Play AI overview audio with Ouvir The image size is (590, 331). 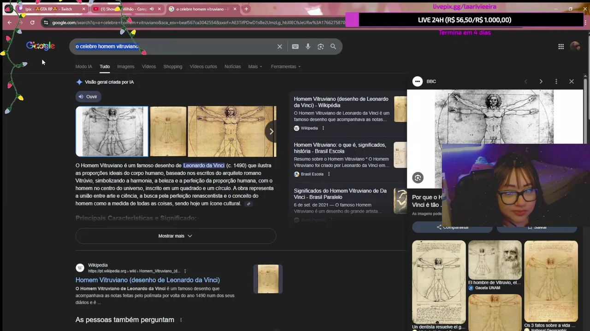point(88,97)
